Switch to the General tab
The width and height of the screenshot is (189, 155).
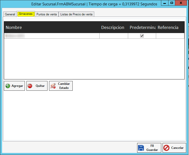(10, 14)
